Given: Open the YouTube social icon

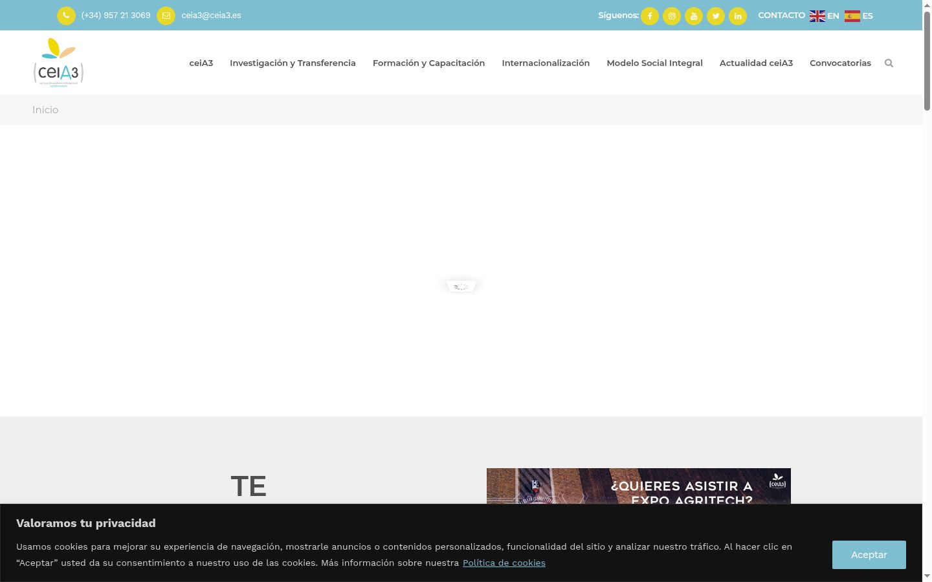Looking at the screenshot, I should (x=694, y=16).
